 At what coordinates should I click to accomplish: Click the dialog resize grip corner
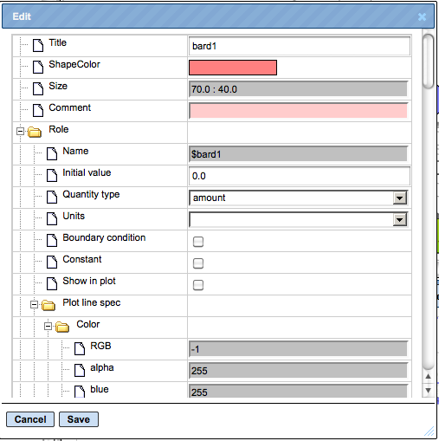pyautogui.click(x=429, y=431)
